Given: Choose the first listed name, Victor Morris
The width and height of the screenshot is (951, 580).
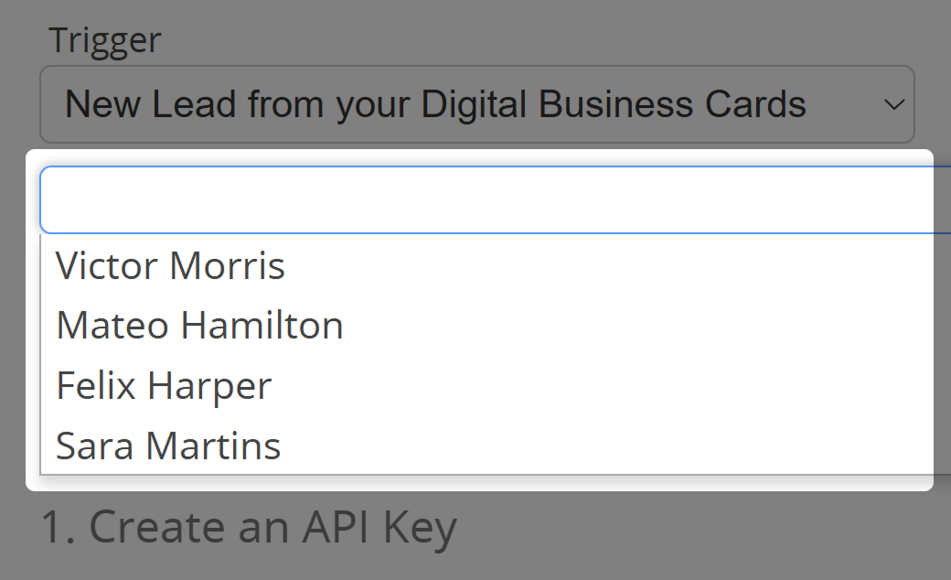Looking at the screenshot, I should 171,266.
